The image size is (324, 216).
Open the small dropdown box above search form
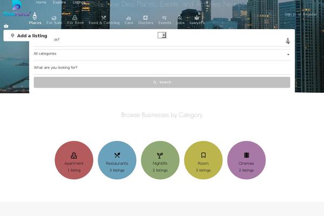click(161, 35)
